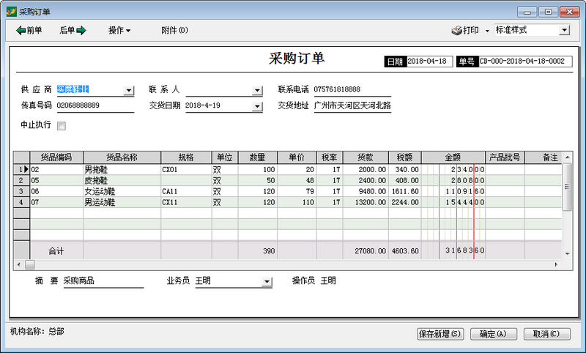Select row 2 header
This screenshot has height=353, width=586.
(x=22, y=180)
